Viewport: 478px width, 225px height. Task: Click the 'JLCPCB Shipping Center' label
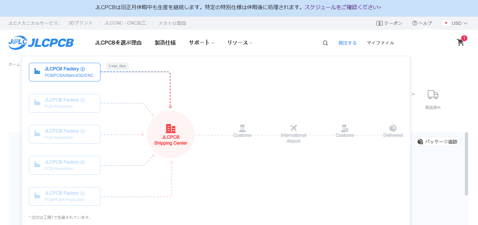171,140
